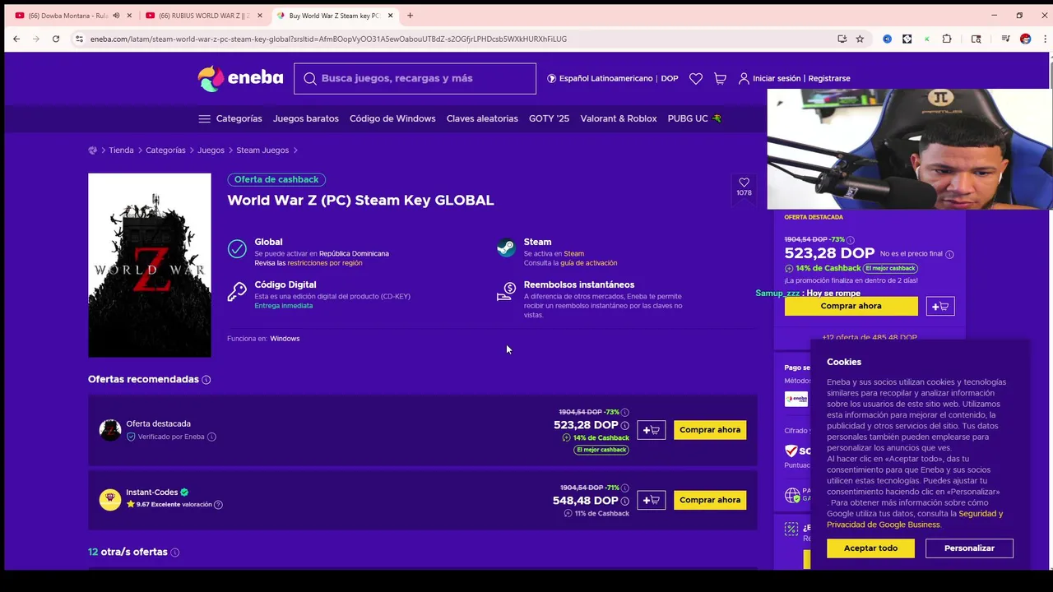Reload the page using browser refresh
The image size is (1053, 592).
tap(56, 39)
